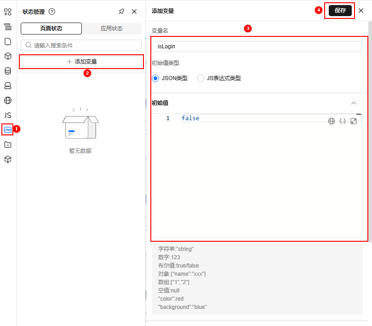This screenshot has height=326, width=372.
Task: Click the help icon next to 状态管理
Action: tap(52, 12)
